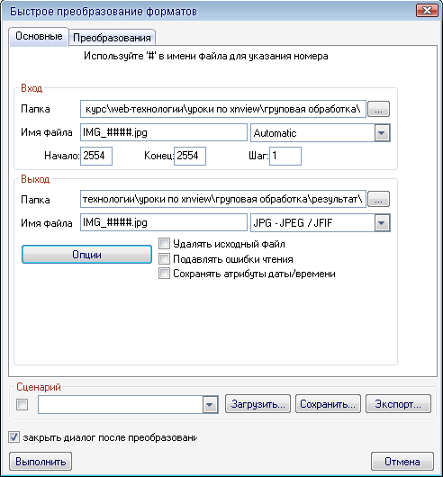Focus the Начало number field
This screenshot has height=477, width=443.
pyautogui.click(x=96, y=156)
